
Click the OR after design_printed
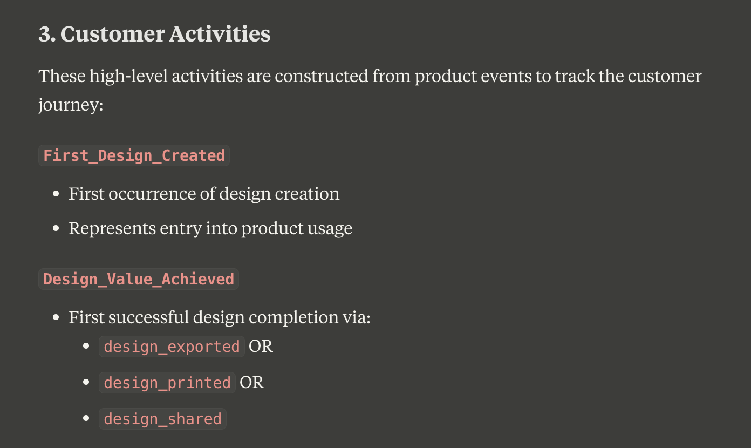tap(252, 382)
